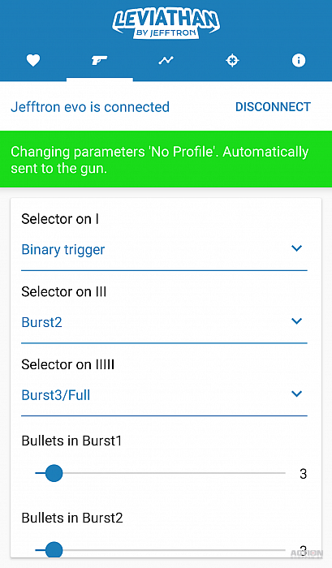Switch to the crosshair target tab
332x568 pixels.
232,61
